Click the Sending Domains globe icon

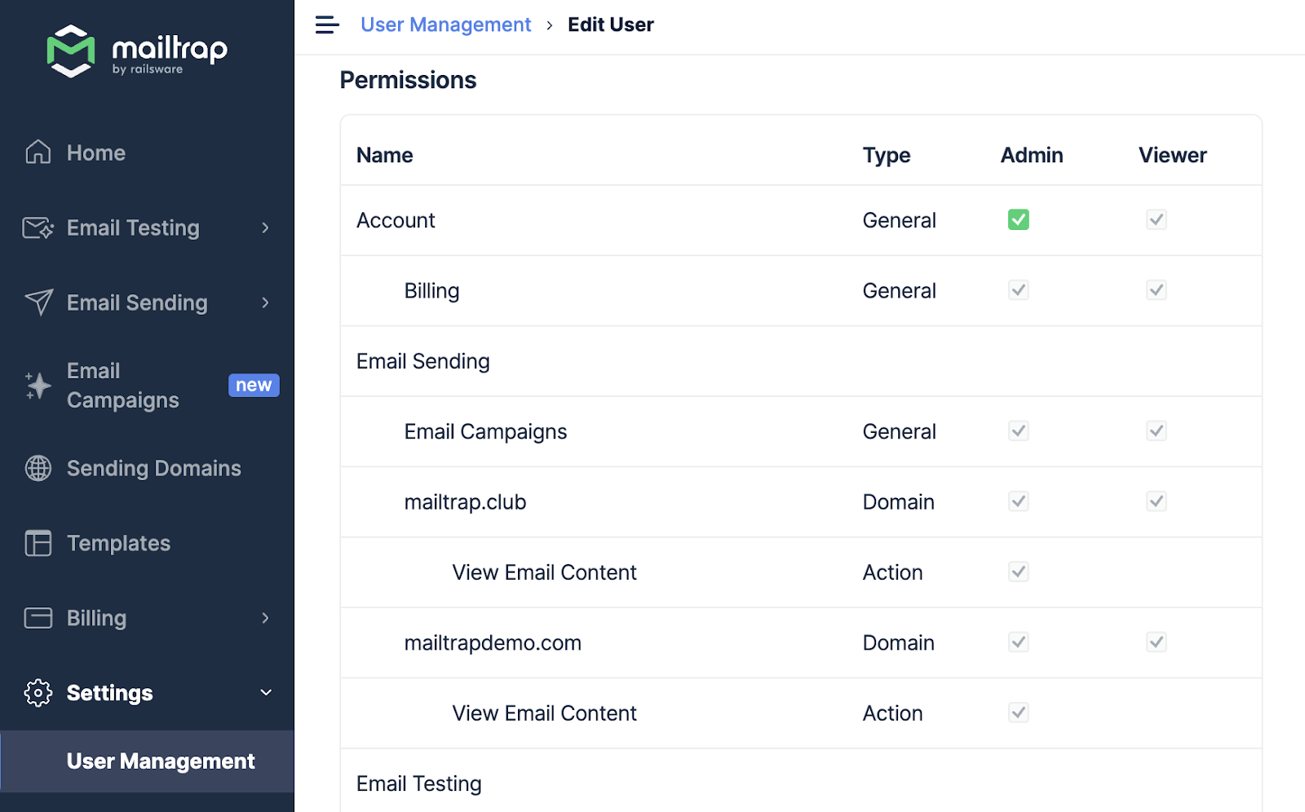pyautogui.click(x=38, y=468)
